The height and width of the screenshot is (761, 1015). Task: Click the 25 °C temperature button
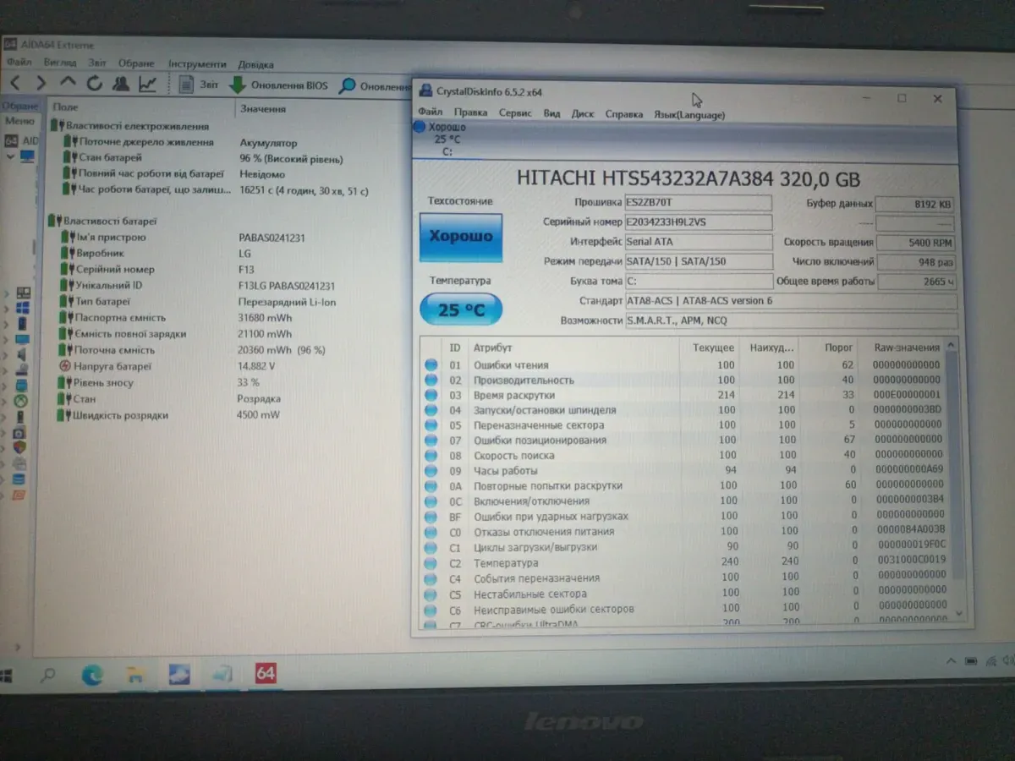pyautogui.click(x=461, y=310)
